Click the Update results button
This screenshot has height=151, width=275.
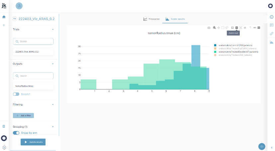[x=33, y=142]
